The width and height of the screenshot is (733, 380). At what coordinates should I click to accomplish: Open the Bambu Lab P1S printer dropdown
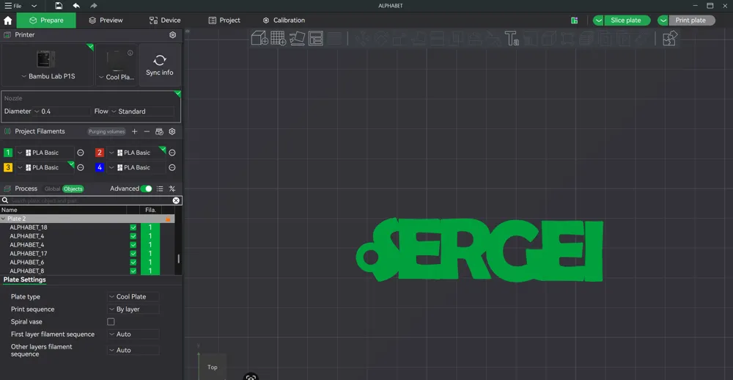coord(48,76)
